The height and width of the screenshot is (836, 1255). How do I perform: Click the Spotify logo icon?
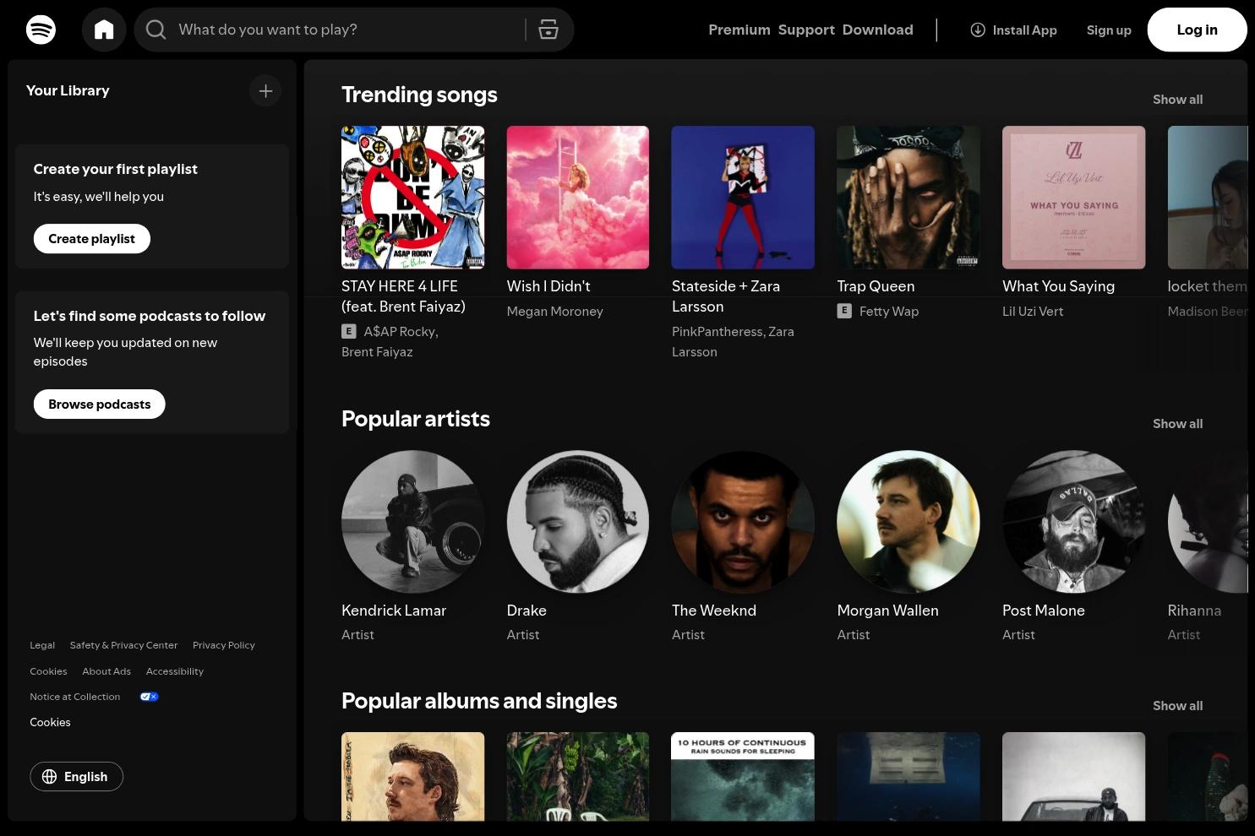pyautogui.click(x=41, y=30)
